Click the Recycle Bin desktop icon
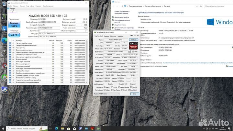Viewport: 233px width, 131px height. point(4,4)
